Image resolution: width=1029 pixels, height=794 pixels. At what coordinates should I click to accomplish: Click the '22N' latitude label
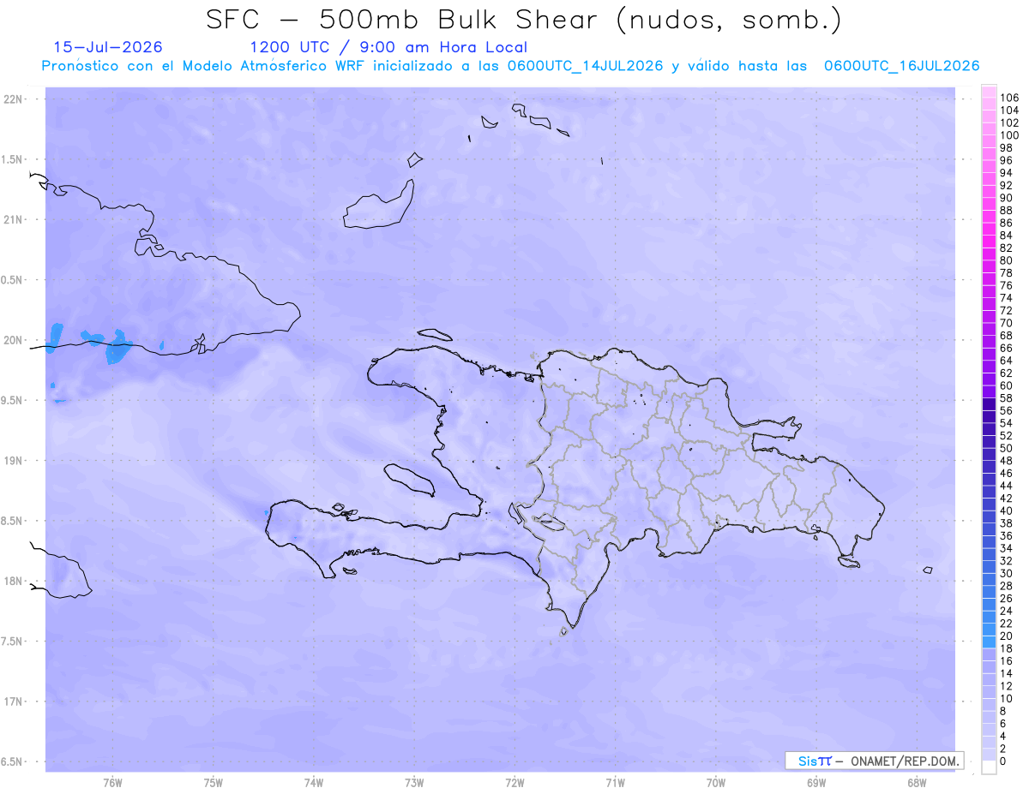coord(14,99)
